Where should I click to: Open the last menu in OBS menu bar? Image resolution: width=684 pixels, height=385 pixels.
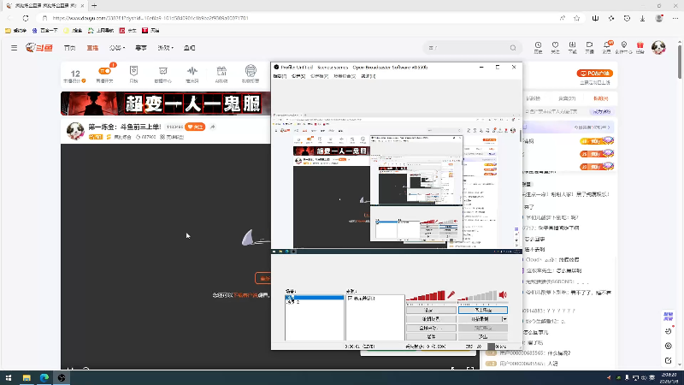pyautogui.click(x=369, y=76)
